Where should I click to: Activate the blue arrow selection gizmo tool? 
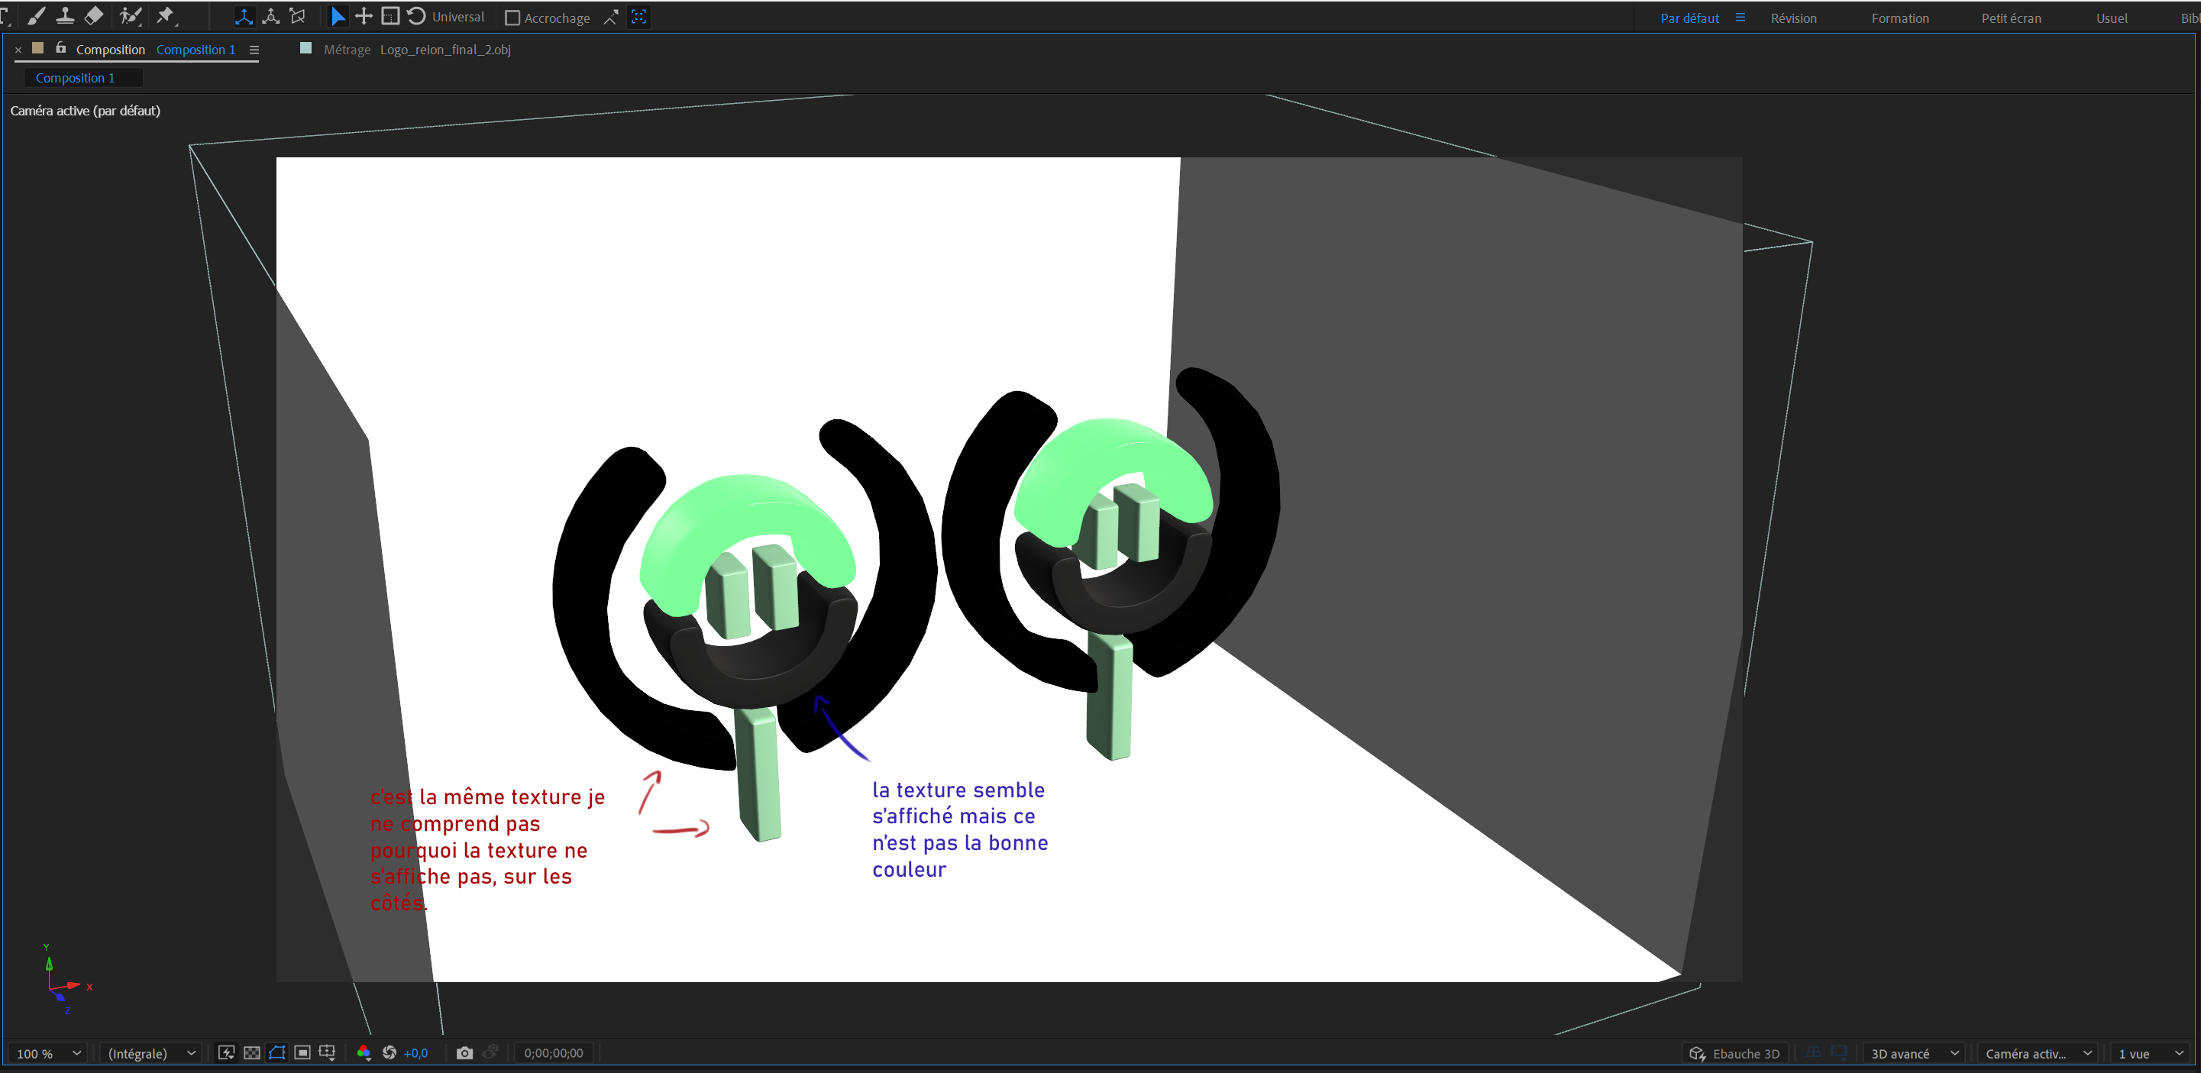pos(338,16)
